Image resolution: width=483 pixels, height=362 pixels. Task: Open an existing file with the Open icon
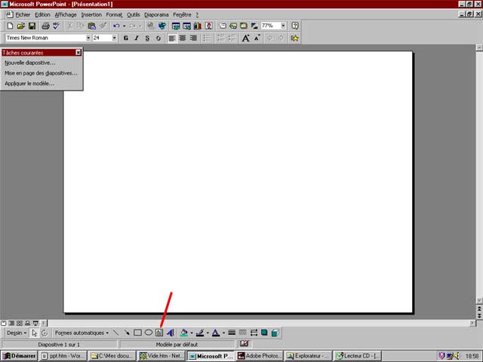click(21, 26)
